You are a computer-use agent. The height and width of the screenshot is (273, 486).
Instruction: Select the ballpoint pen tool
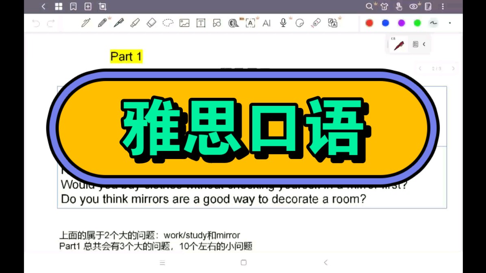[x=119, y=23]
